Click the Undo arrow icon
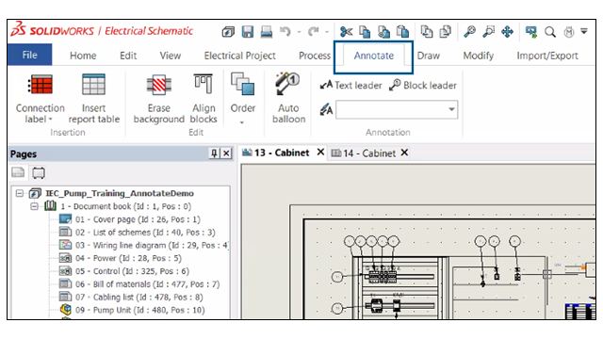This screenshot has width=603, height=339. [285, 31]
